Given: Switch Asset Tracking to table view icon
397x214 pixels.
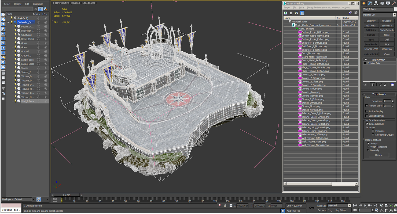Looking at the screenshot, I should 302,13.
